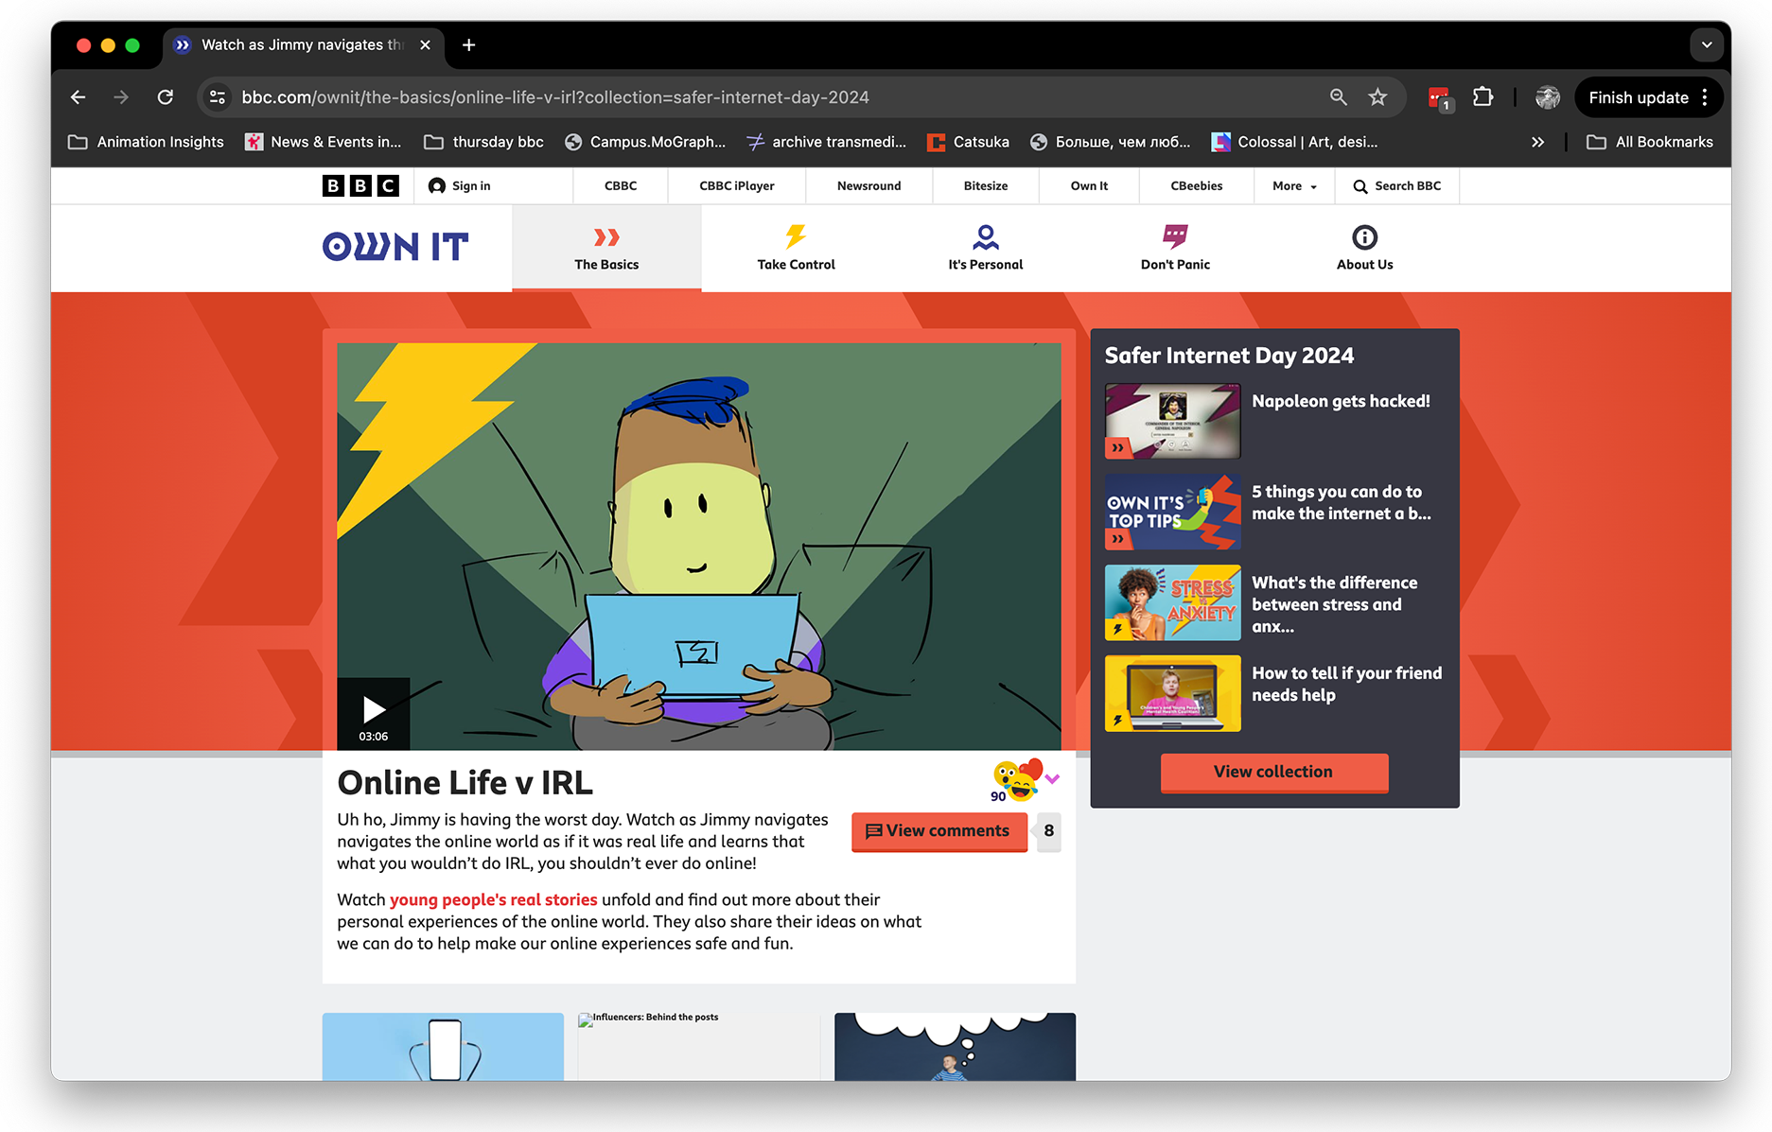The width and height of the screenshot is (1772, 1132).
Task: Open Stress vs Anxiety thumbnail
Action: click(x=1172, y=602)
